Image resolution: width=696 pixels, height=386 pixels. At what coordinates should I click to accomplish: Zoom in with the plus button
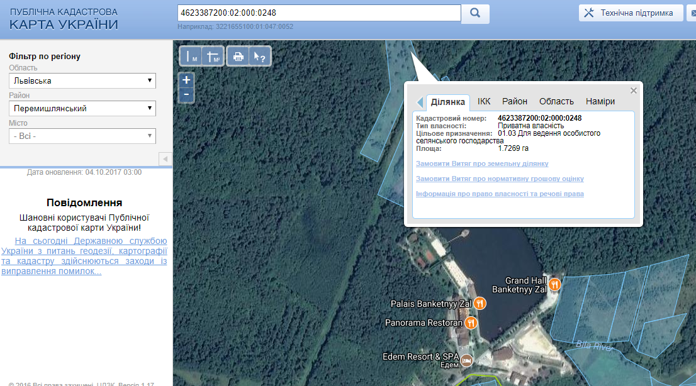tap(186, 80)
